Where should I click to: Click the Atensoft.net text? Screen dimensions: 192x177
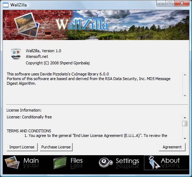click(37, 56)
